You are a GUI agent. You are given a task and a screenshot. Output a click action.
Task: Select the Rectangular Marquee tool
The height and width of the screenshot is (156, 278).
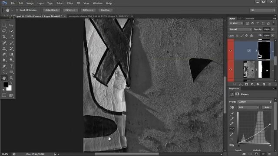click(x=4, y=25)
